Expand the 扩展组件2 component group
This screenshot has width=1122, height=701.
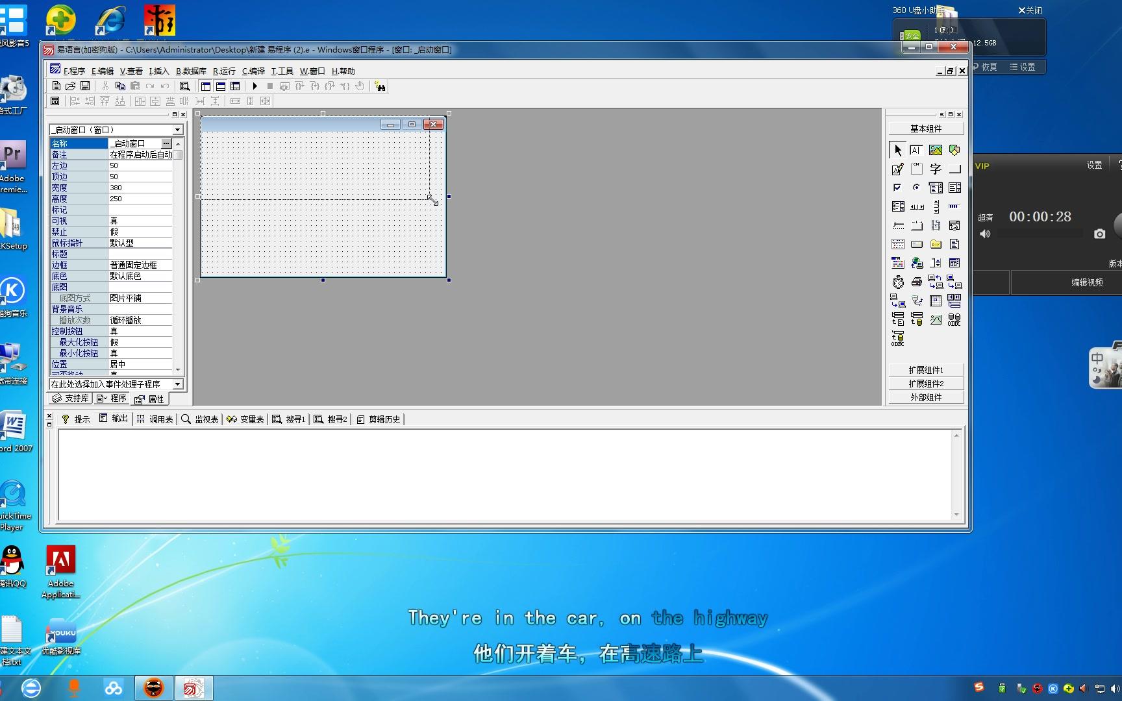coord(926,384)
